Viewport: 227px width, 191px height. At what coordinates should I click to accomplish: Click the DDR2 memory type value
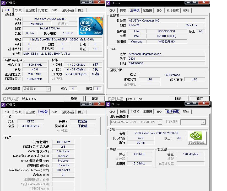click(31, 121)
